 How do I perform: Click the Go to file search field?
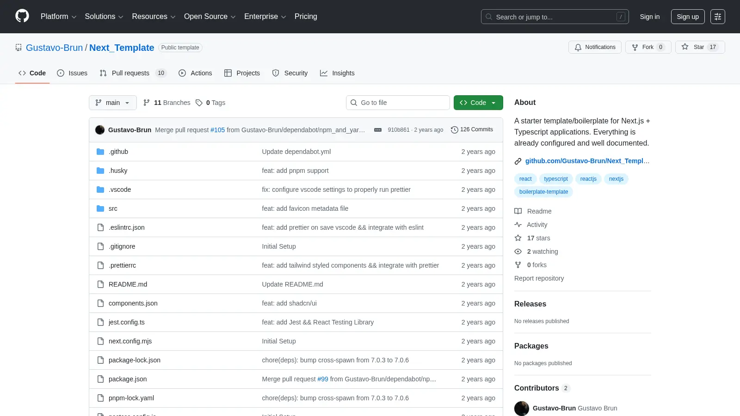coord(398,103)
